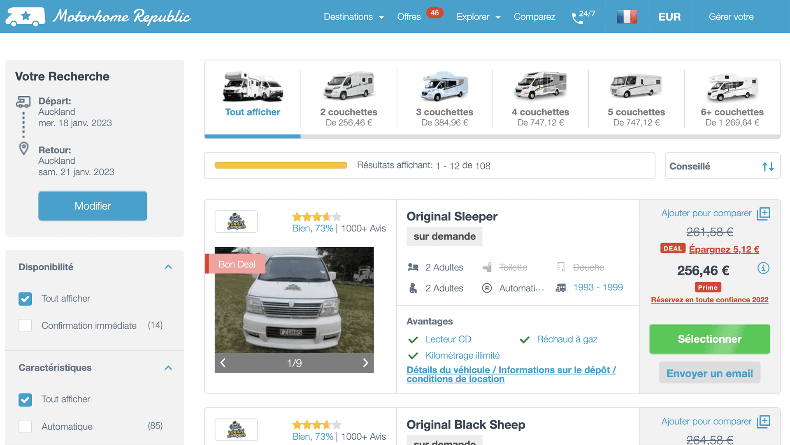Collapse the Caractéristiques section
790x445 pixels.
click(168, 368)
